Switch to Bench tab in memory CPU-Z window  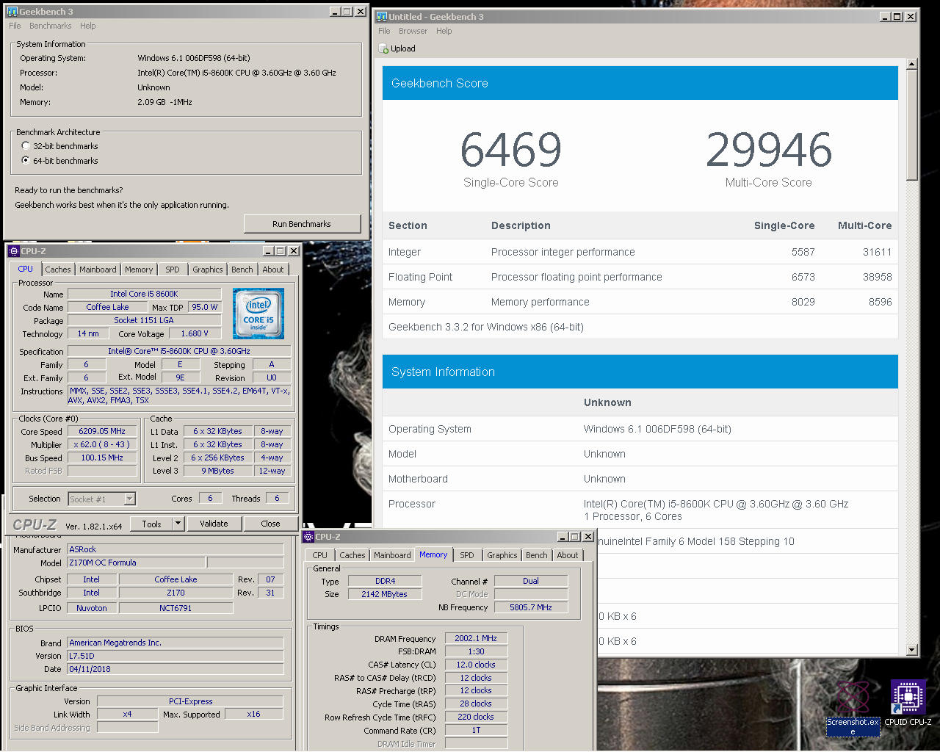pos(537,555)
